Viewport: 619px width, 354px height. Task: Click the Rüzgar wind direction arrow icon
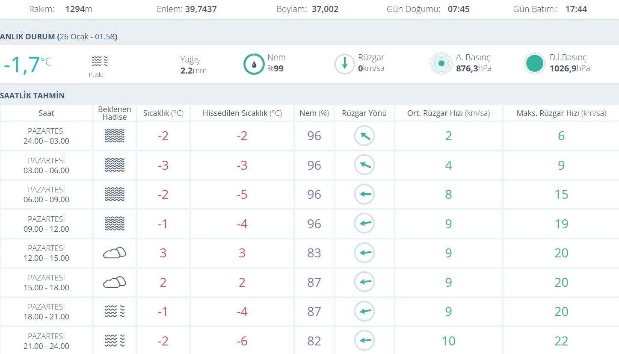click(344, 64)
